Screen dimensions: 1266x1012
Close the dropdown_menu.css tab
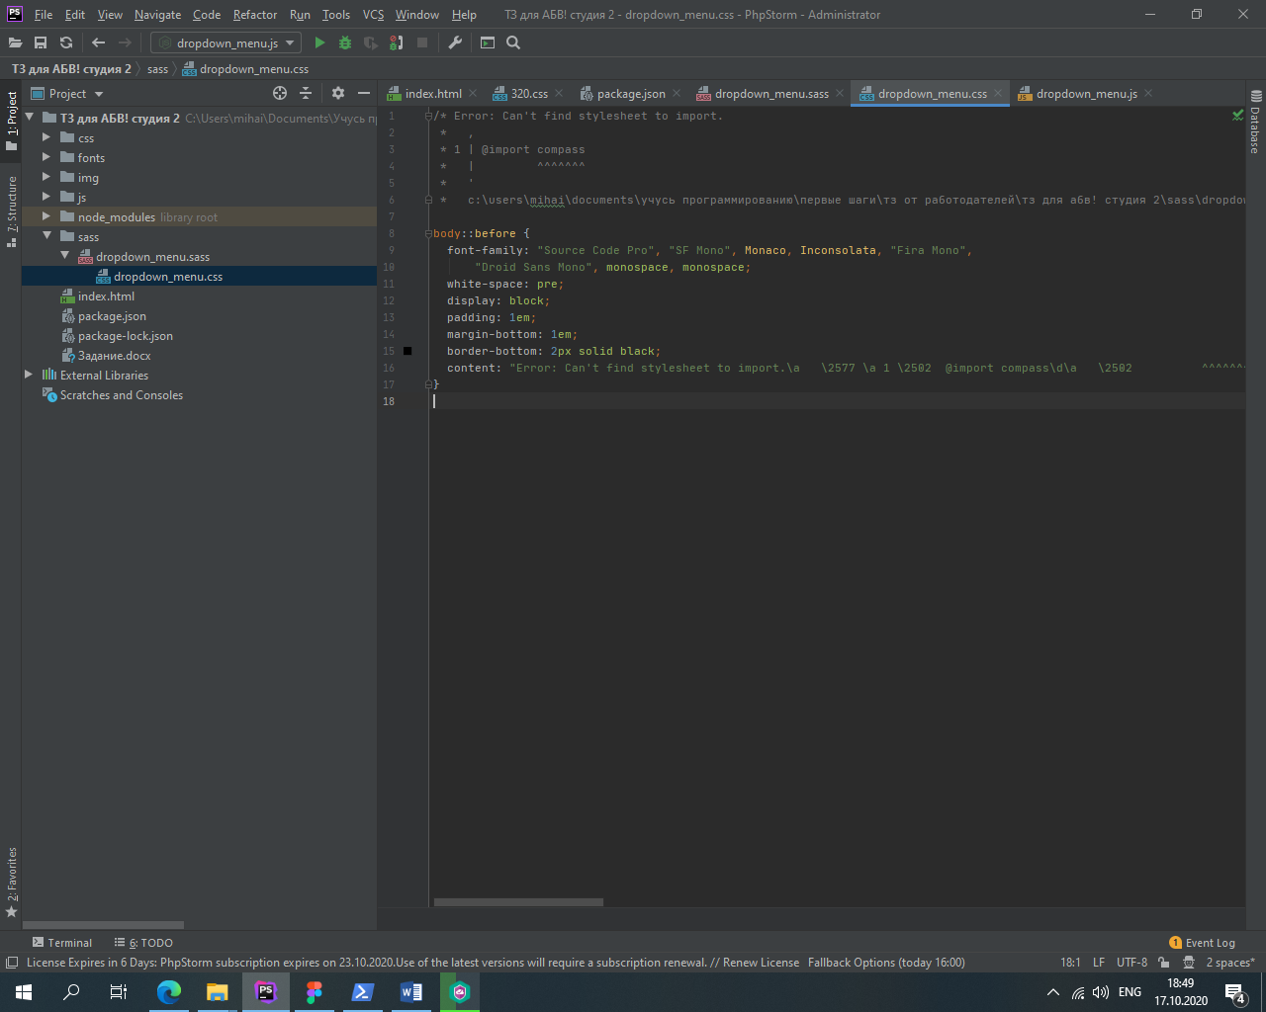coord(998,93)
